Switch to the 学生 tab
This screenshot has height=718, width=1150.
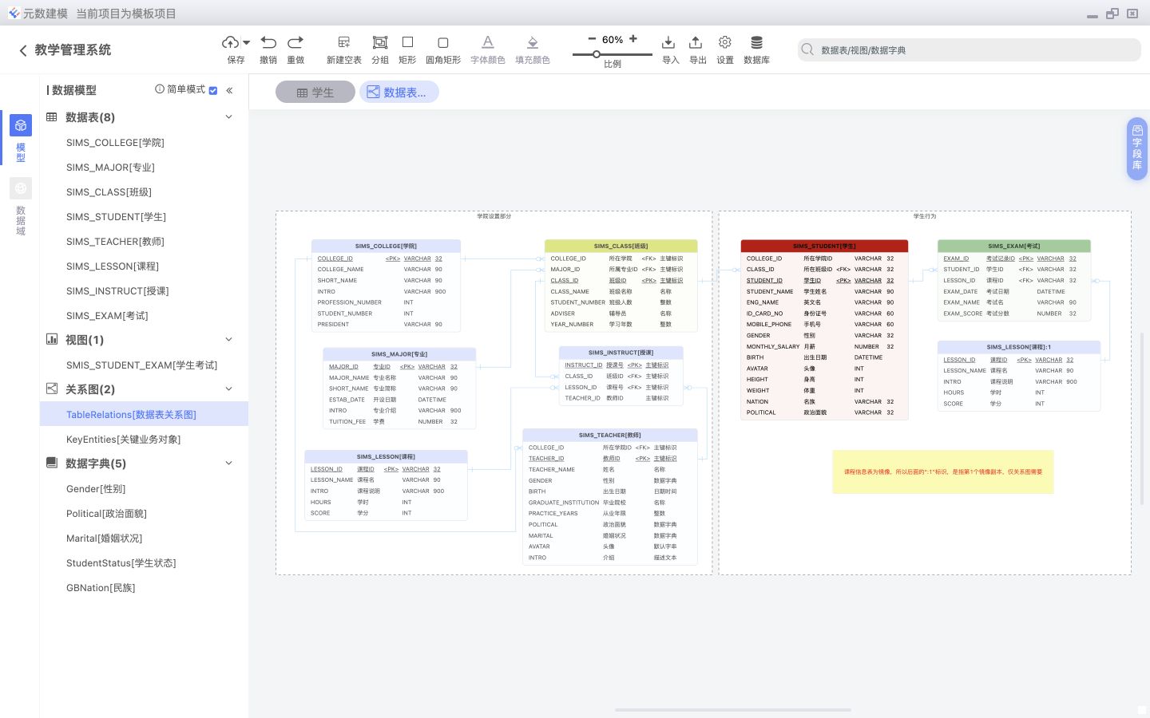(x=315, y=92)
